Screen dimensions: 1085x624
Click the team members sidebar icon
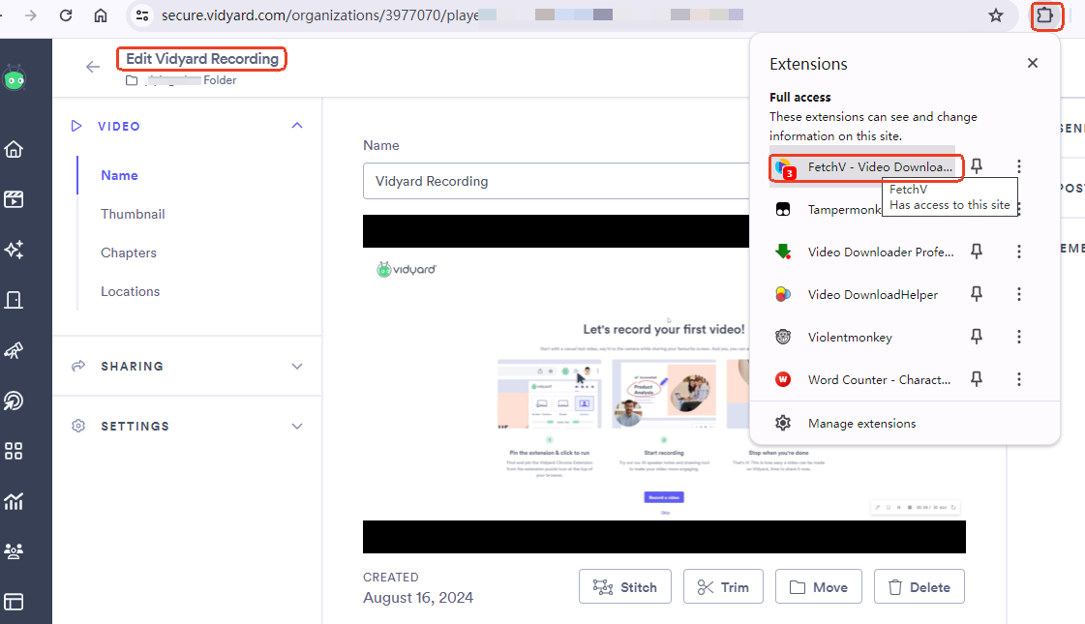pos(14,551)
